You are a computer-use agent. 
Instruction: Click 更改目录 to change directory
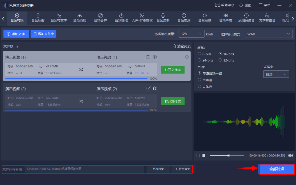[x=158, y=169]
